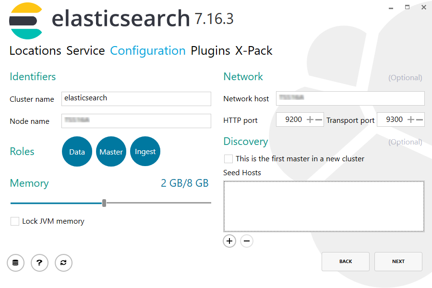Open the manage indexes database icon
Screen dimensions: 432x288
(15, 263)
